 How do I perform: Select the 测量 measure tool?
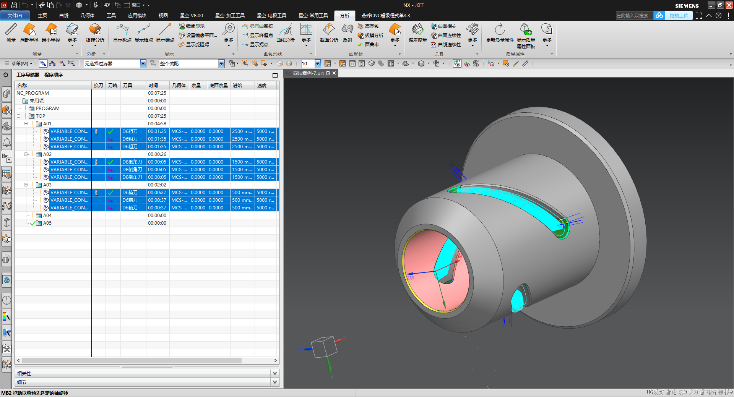point(11,33)
